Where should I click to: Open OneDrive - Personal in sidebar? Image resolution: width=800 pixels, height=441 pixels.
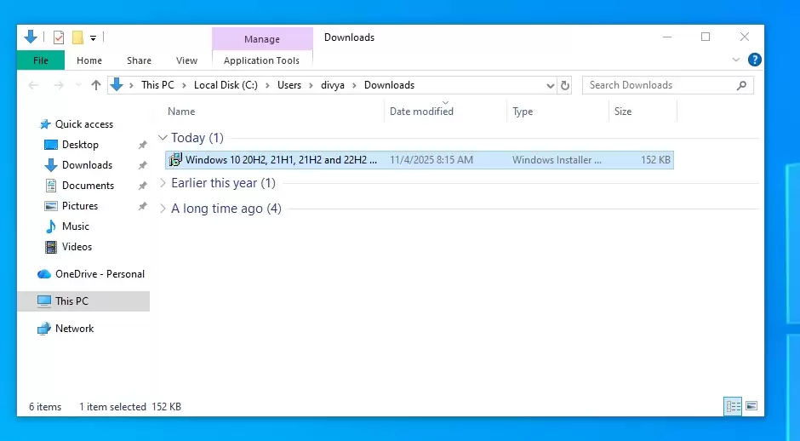click(x=100, y=274)
